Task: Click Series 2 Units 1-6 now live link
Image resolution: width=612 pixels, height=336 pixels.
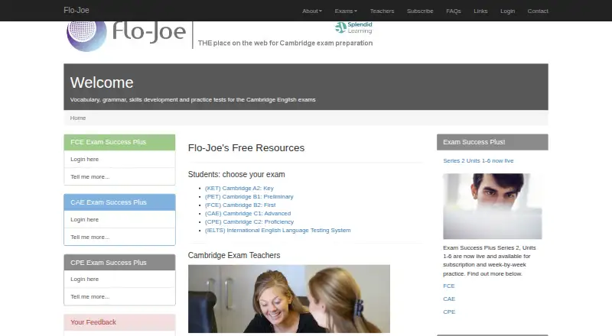Action: 478,160
